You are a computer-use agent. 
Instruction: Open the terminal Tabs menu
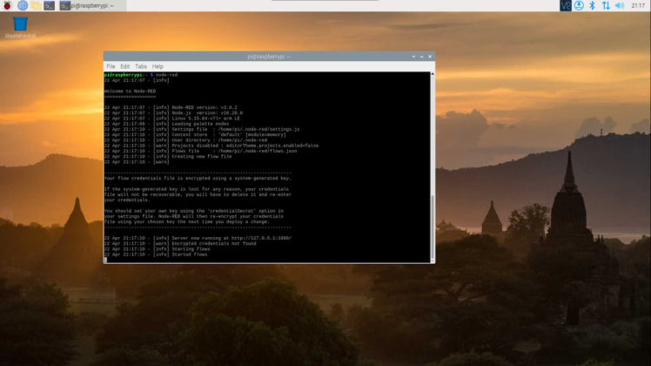[140, 66]
